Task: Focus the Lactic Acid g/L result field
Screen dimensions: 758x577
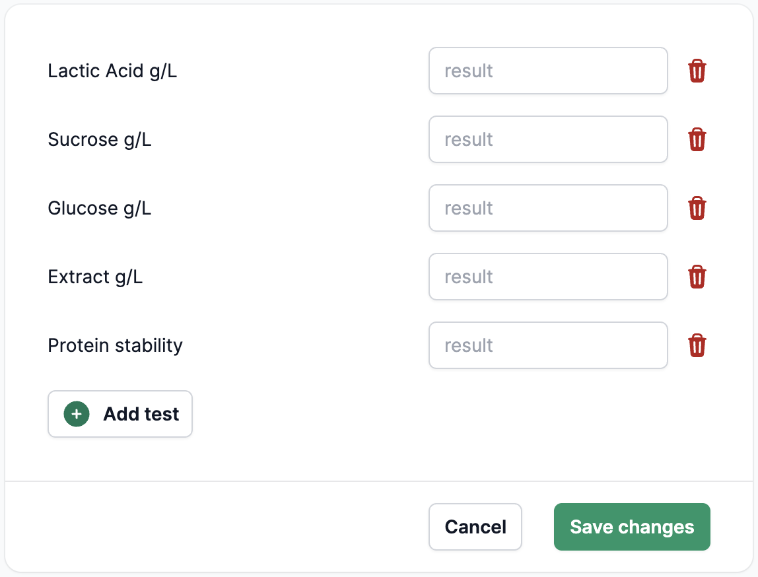Action: click(x=548, y=71)
